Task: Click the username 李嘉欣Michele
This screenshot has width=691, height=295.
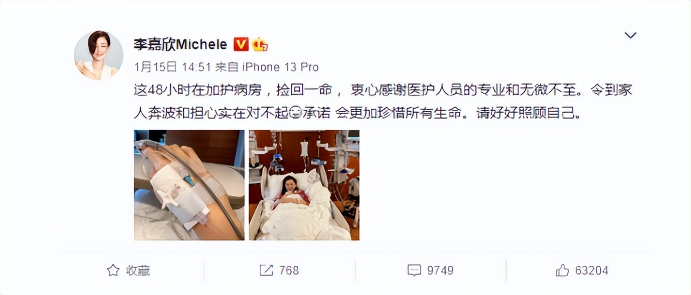Action: tap(181, 44)
